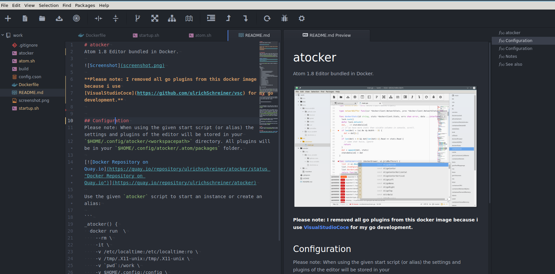Click the split pane horizontally icon

pos(98,18)
